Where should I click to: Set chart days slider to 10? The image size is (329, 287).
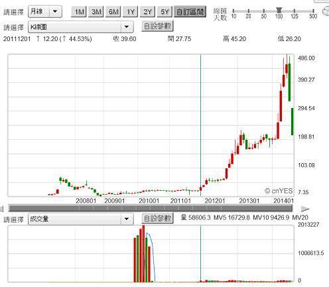tap(233, 11)
